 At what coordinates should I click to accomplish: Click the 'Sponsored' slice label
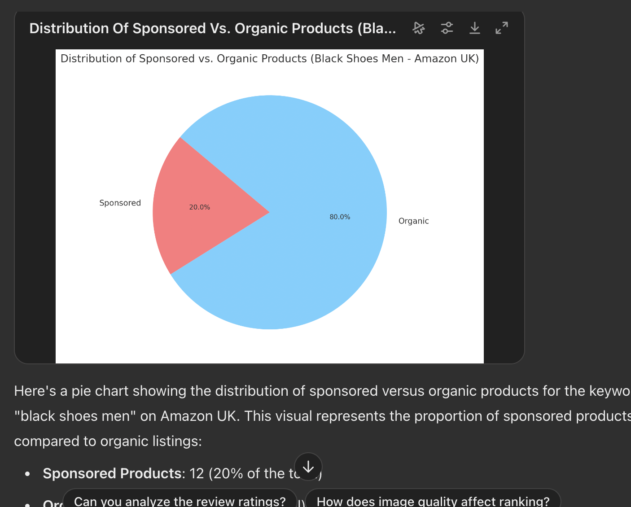(x=120, y=203)
